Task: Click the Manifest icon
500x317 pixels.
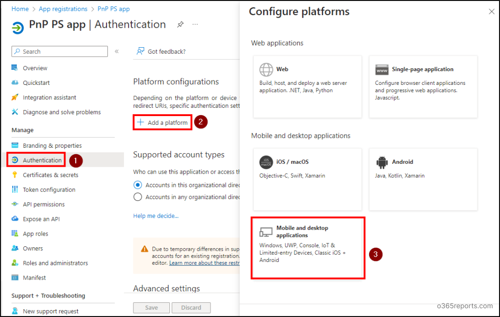Action: pyautogui.click(x=15, y=277)
